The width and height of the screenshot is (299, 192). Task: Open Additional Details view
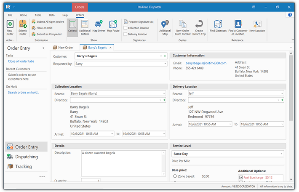[85, 27]
